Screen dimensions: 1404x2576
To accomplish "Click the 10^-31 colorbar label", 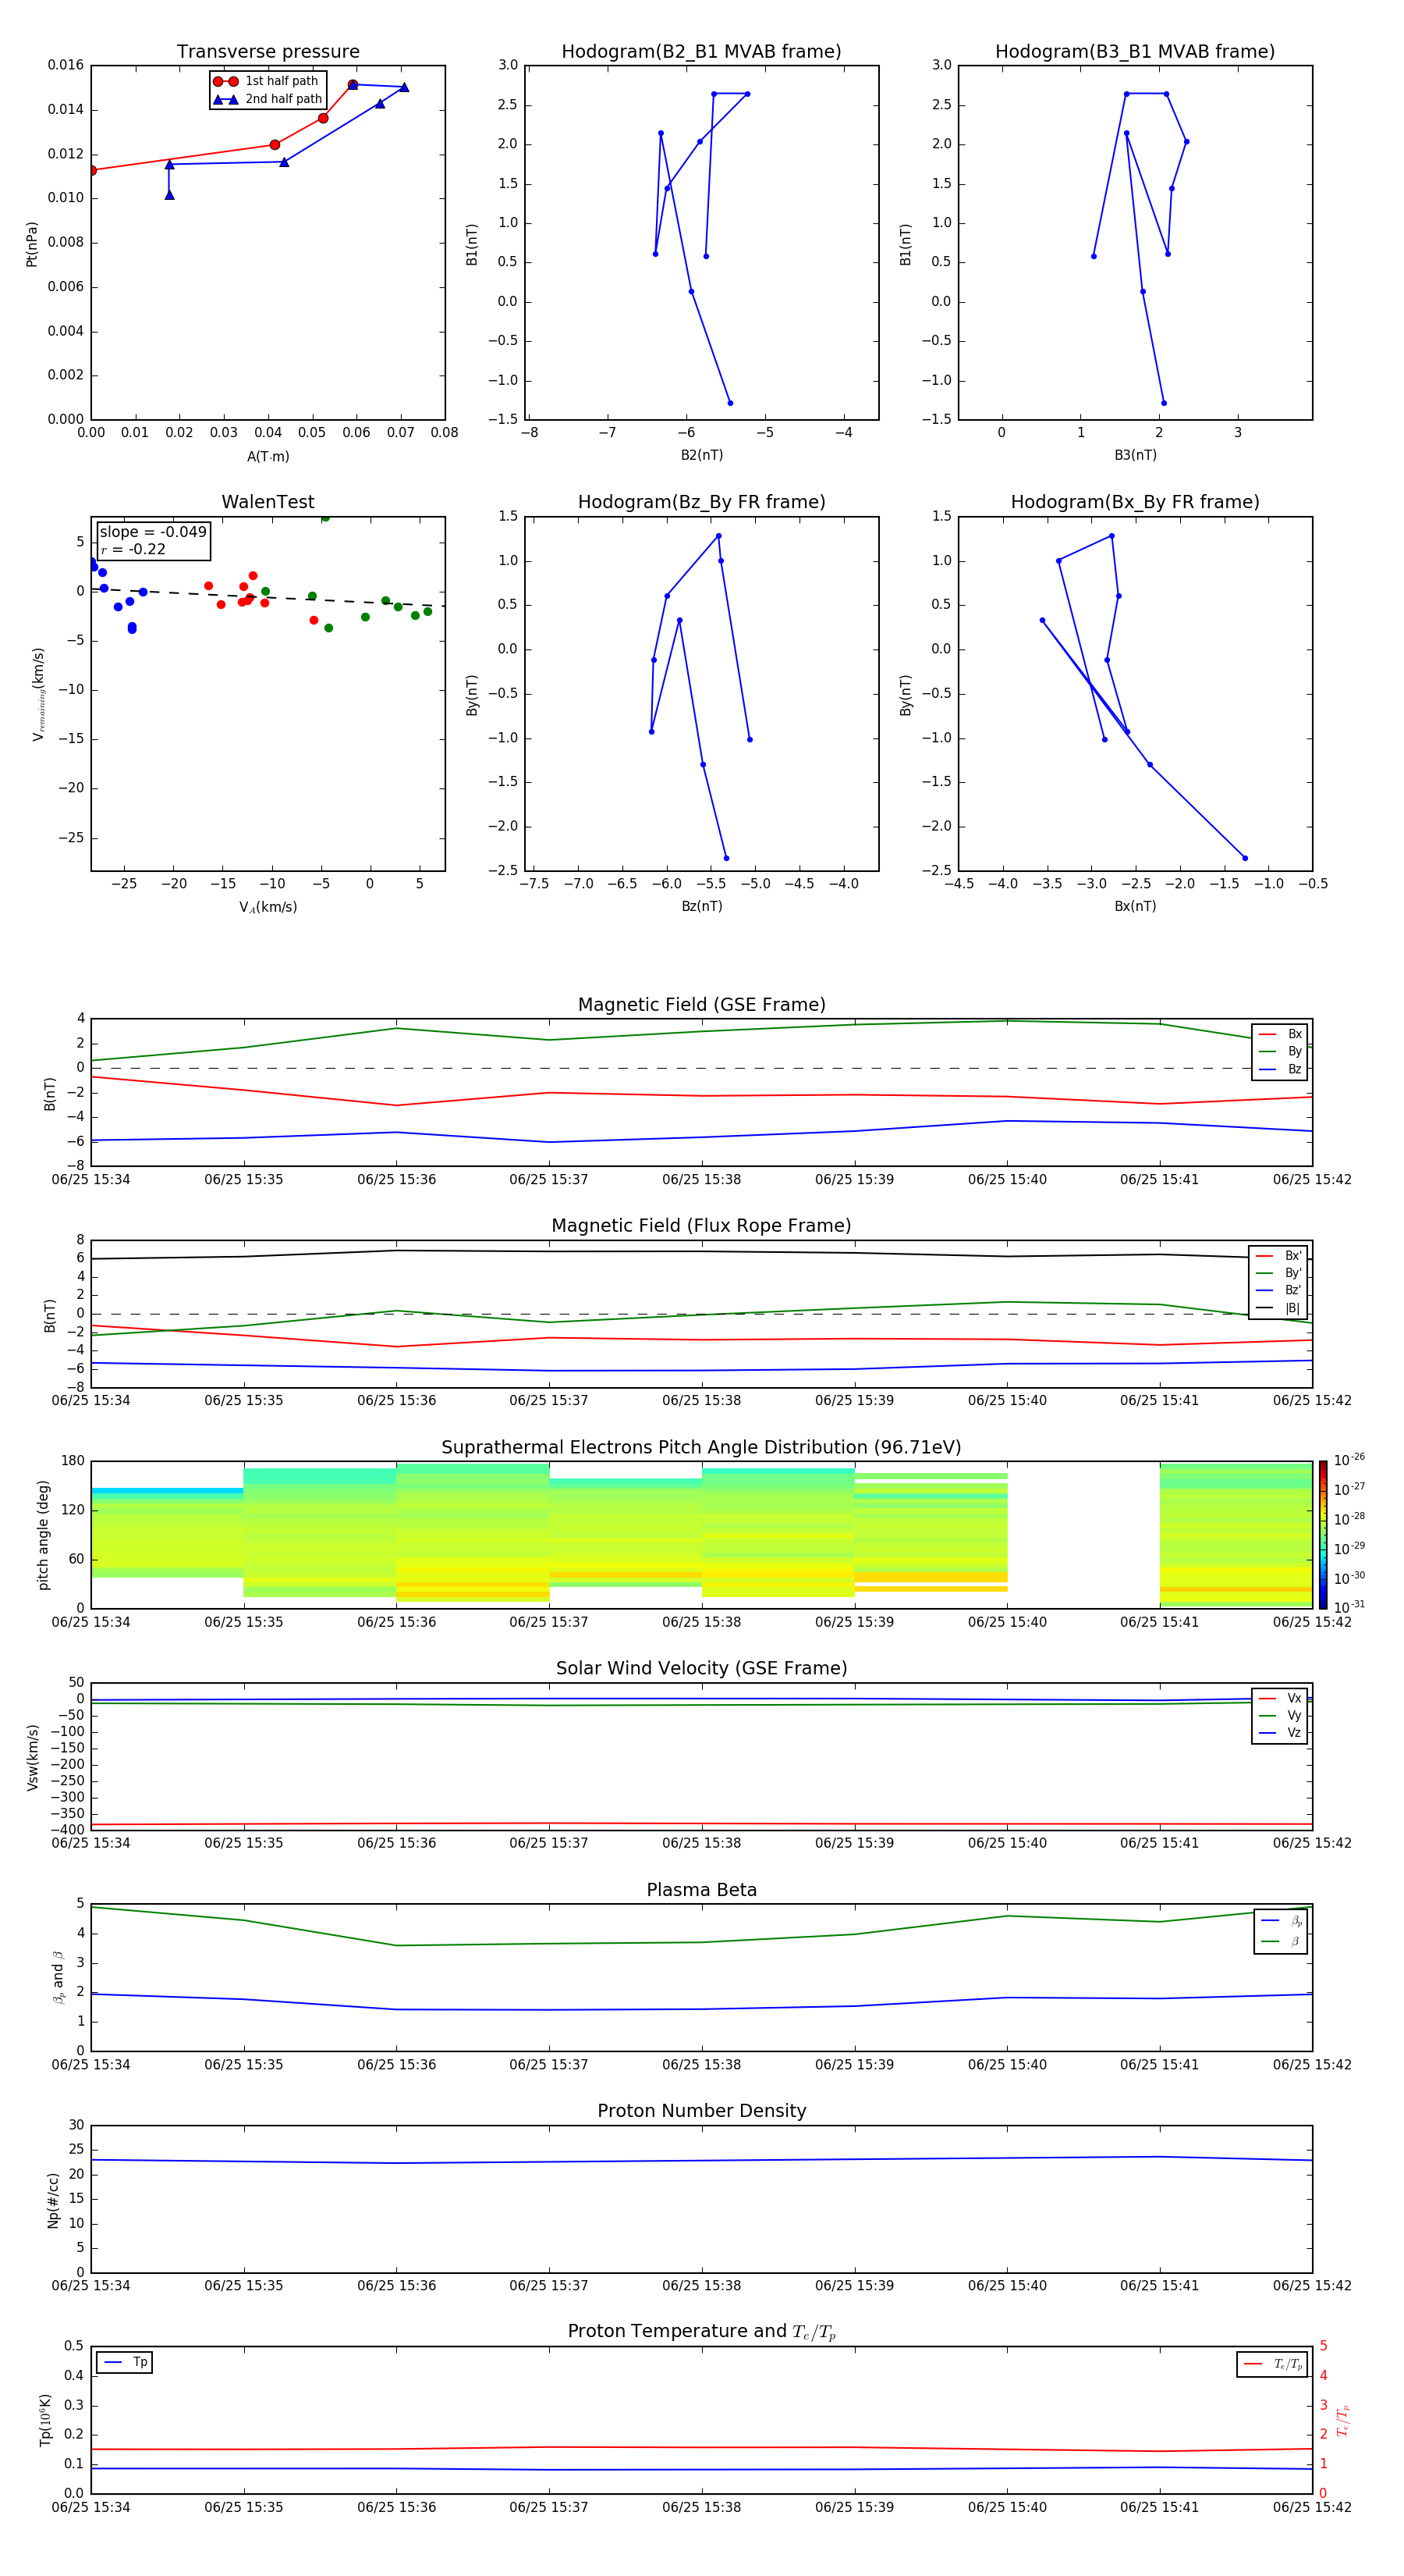I will point(1349,1607).
